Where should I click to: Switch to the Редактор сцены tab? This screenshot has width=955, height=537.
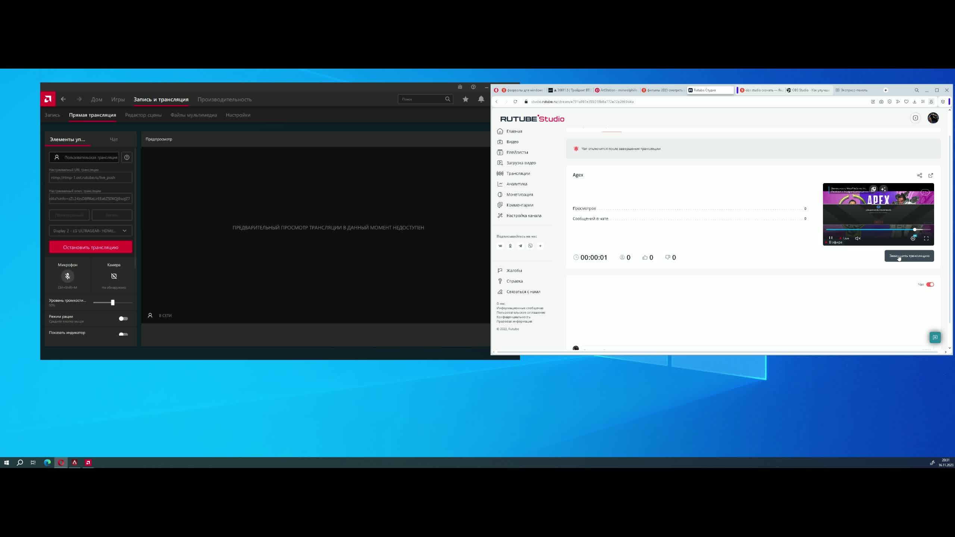(x=143, y=115)
